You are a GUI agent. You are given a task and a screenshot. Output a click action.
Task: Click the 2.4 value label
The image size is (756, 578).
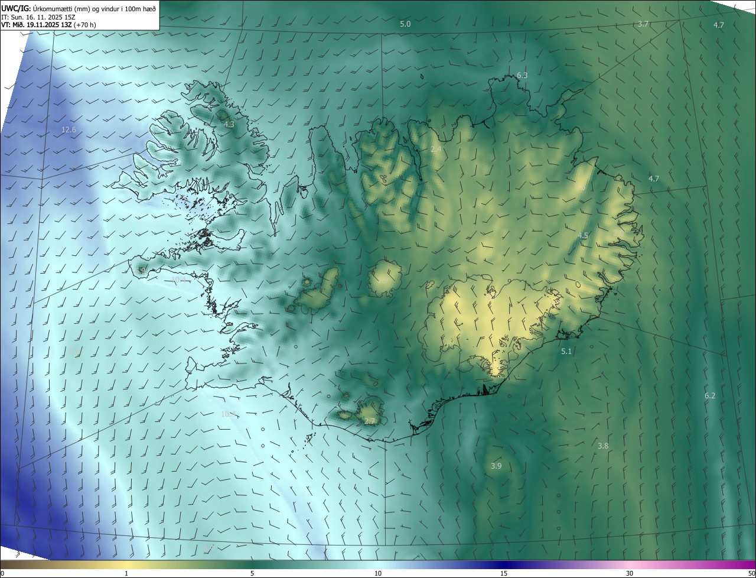(x=436, y=150)
